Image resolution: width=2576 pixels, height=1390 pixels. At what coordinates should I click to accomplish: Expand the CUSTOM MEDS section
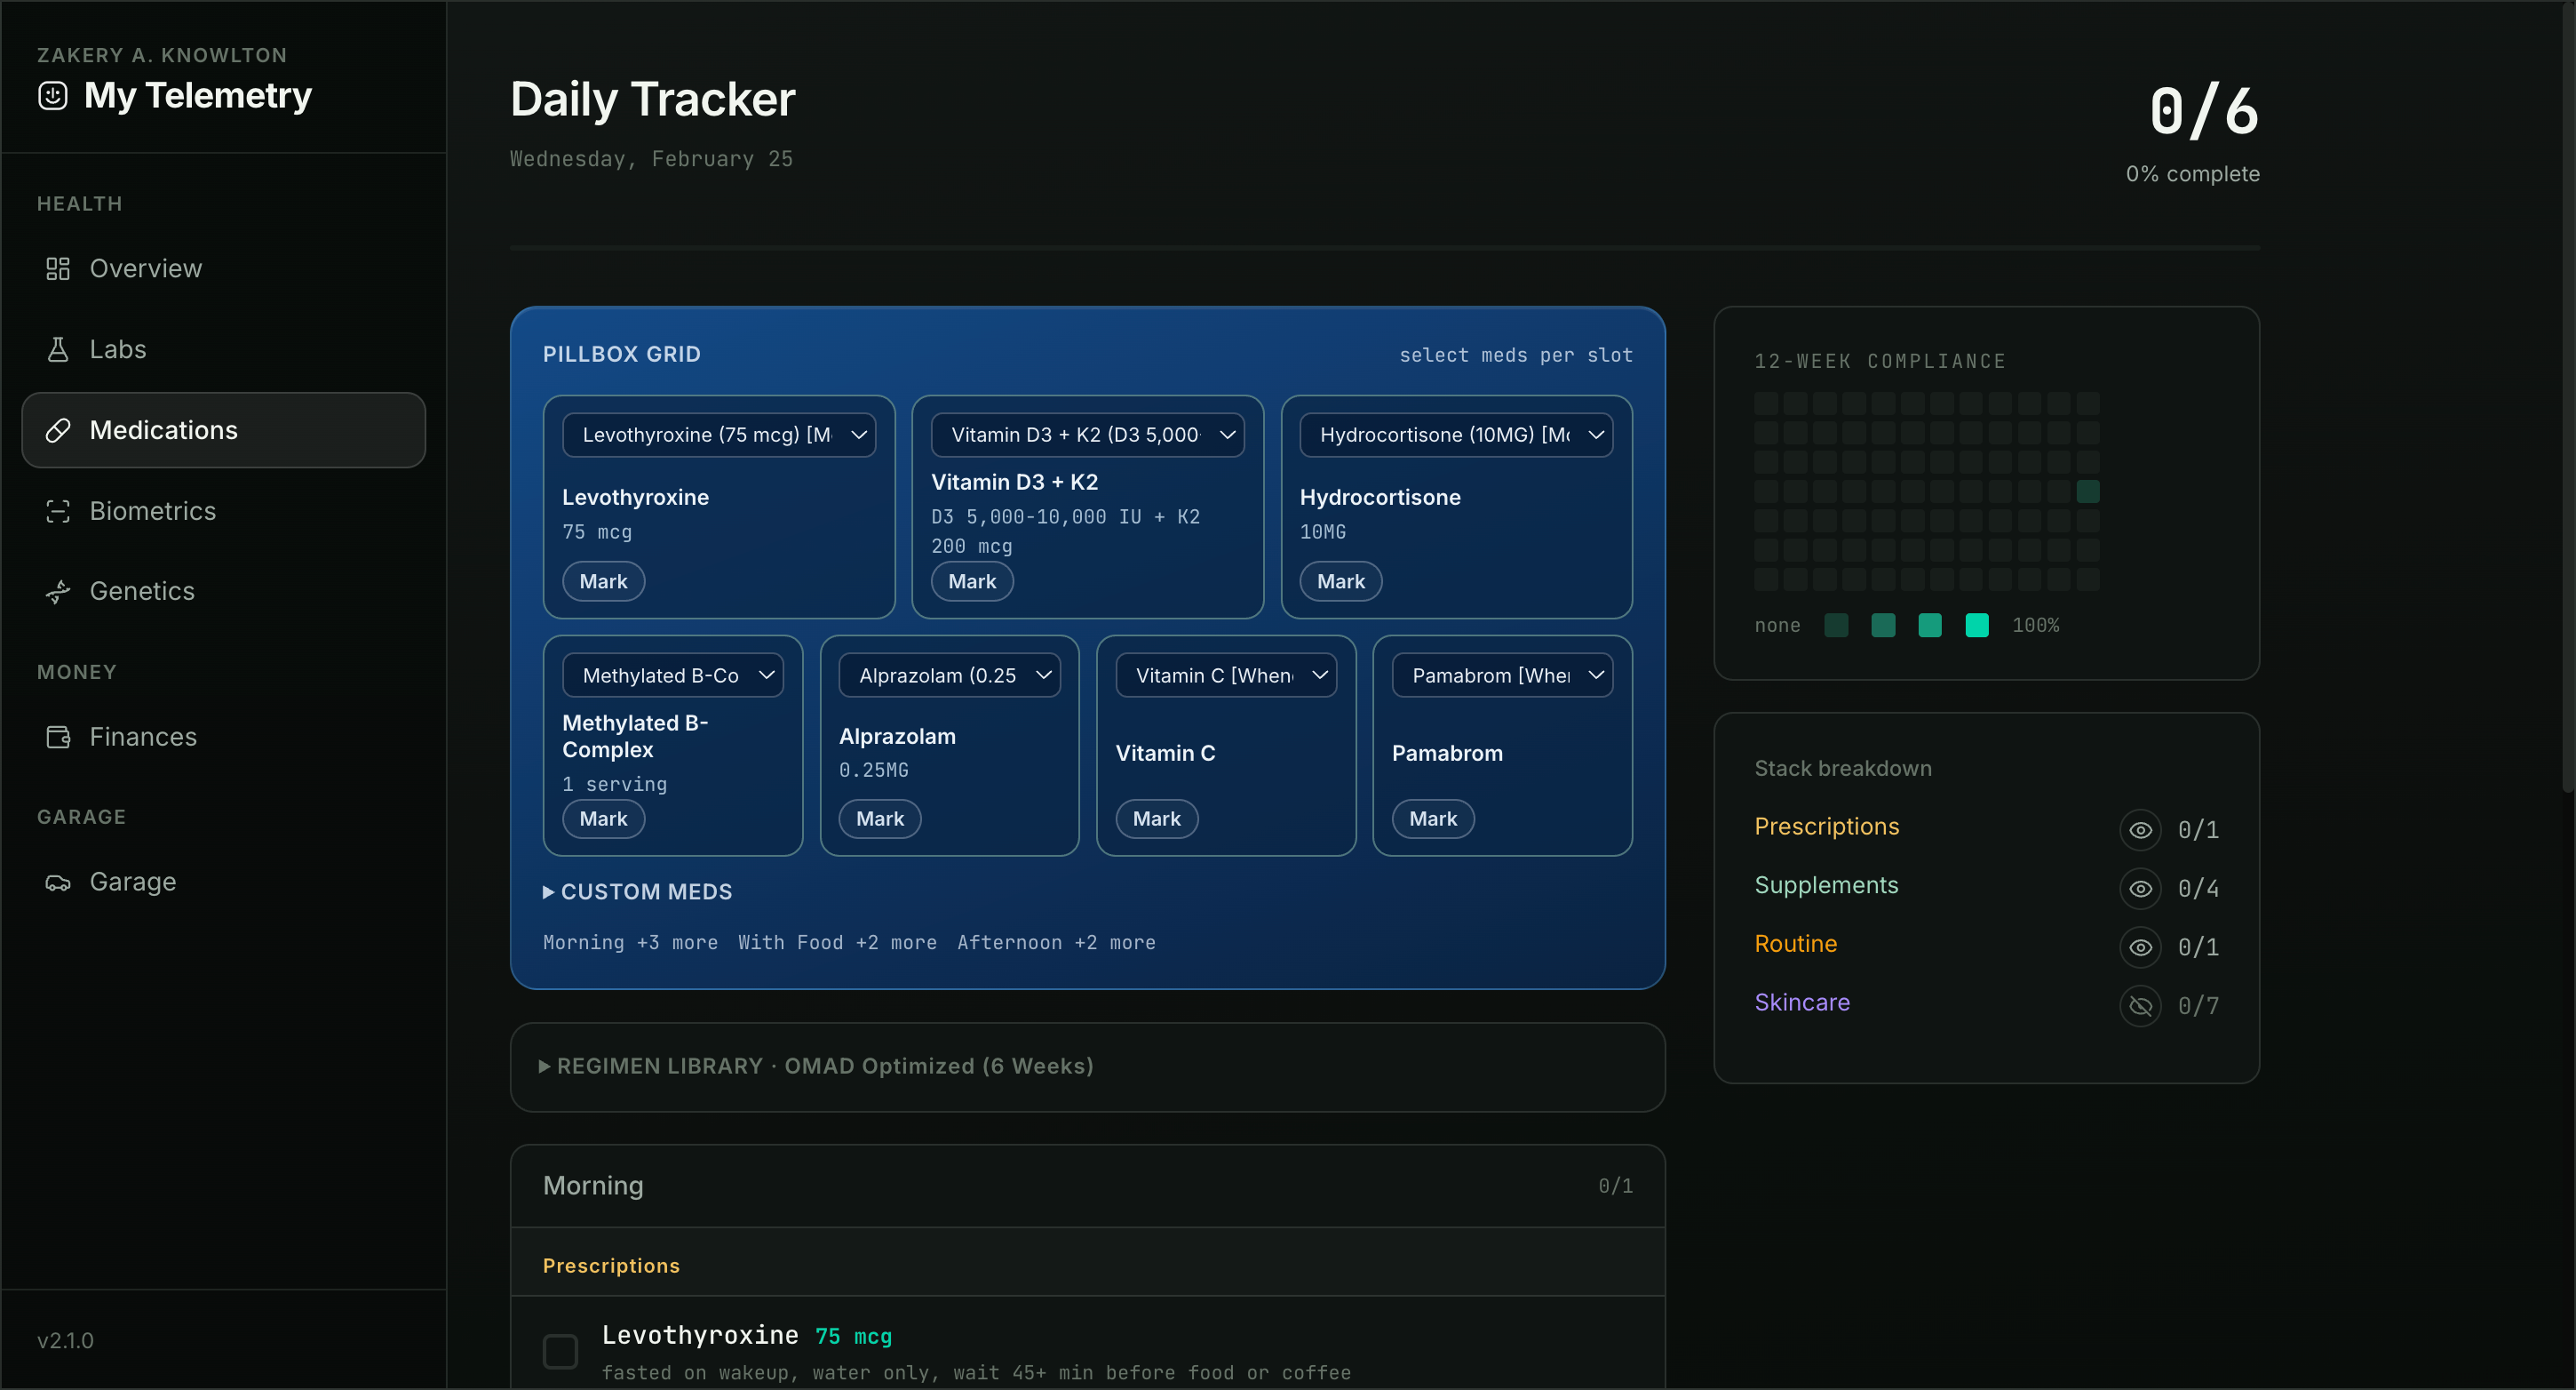tap(637, 891)
